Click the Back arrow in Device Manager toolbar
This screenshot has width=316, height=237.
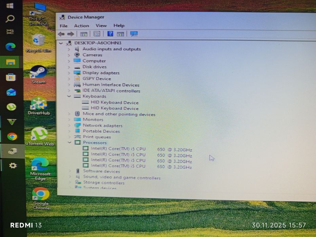[x=61, y=34]
